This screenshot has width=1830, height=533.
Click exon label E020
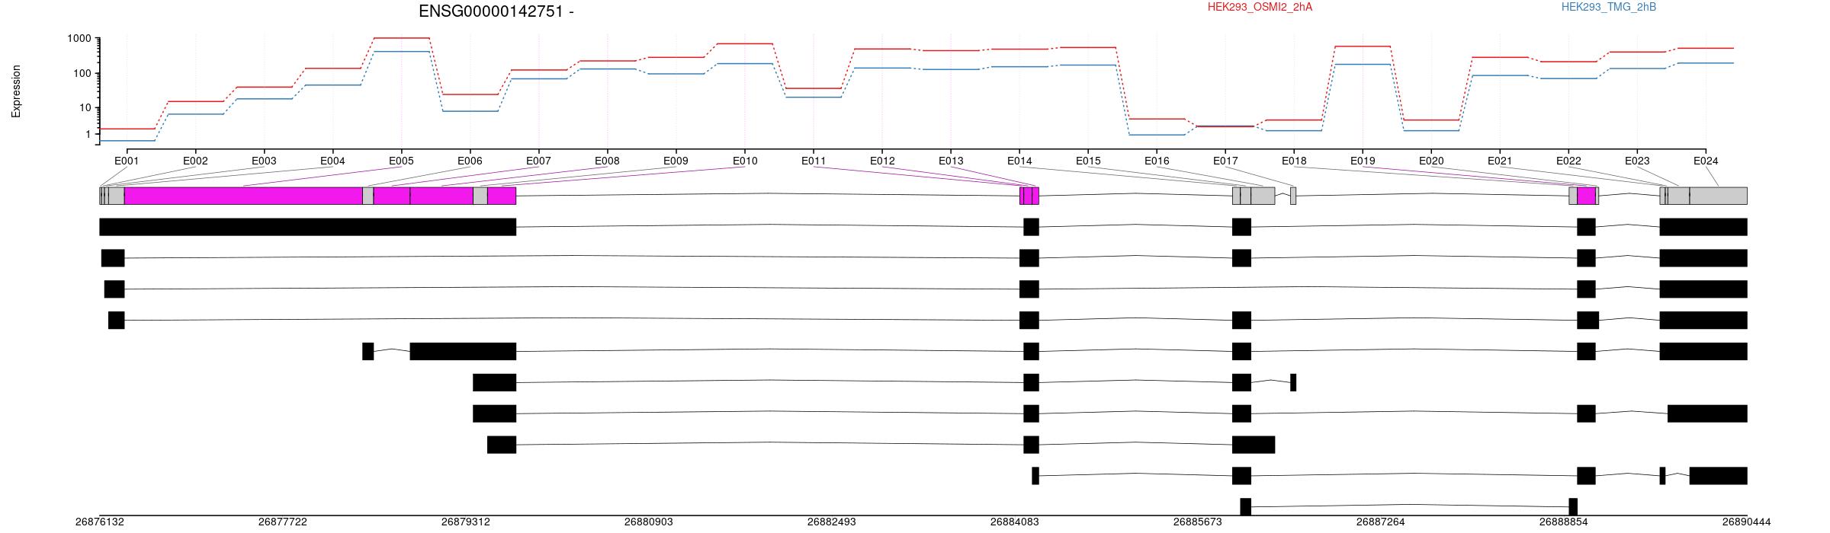coord(1431,161)
